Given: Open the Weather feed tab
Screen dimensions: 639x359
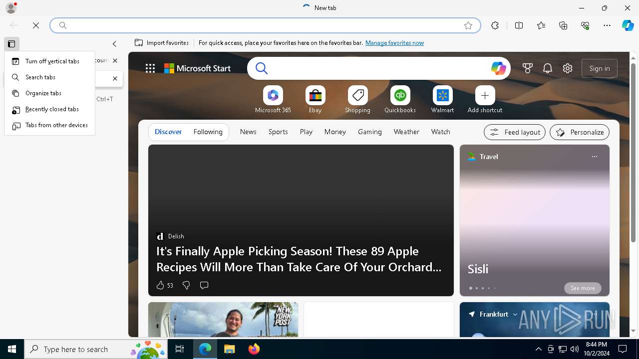Looking at the screenshot, I should click(x=406, y=132).
